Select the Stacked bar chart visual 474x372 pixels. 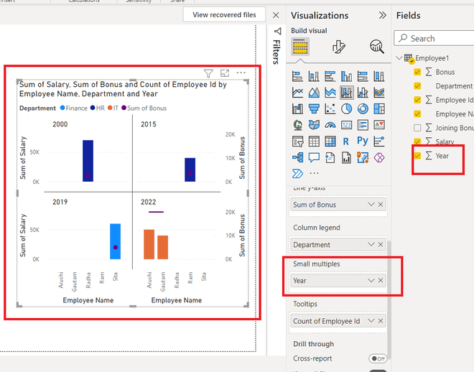pos(297,76)
